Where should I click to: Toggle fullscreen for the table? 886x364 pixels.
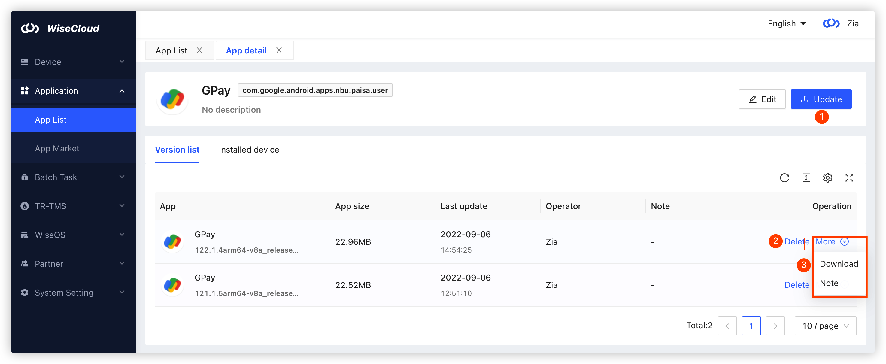click(849, 178)
